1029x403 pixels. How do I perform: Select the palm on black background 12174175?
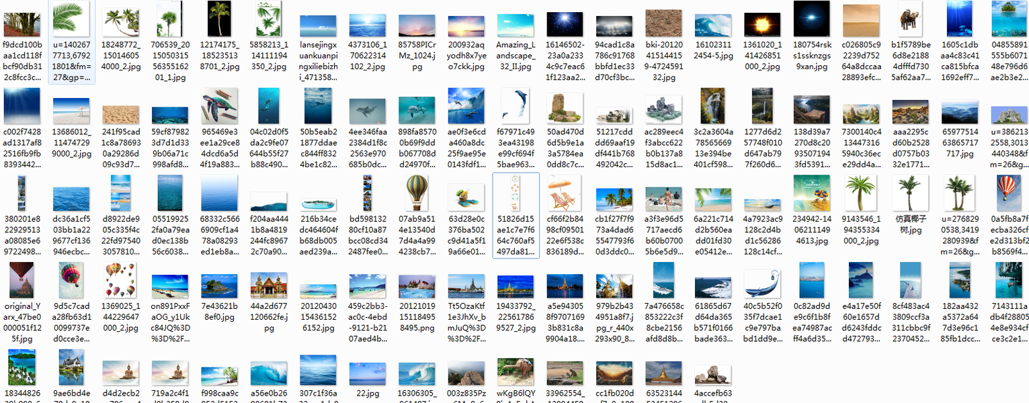click(219, 19)
